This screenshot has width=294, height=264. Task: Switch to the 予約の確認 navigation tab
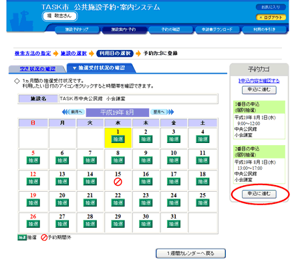pyautogui.click(x=170, y=29)
